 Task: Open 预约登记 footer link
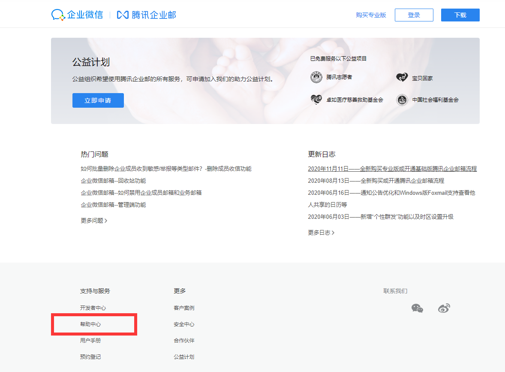[90, 357]
